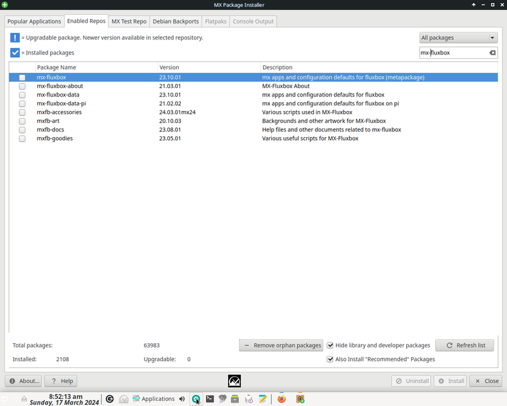
Task: Toggle Also Install Recommended Packages checkbox
Action: coord(330,359)
